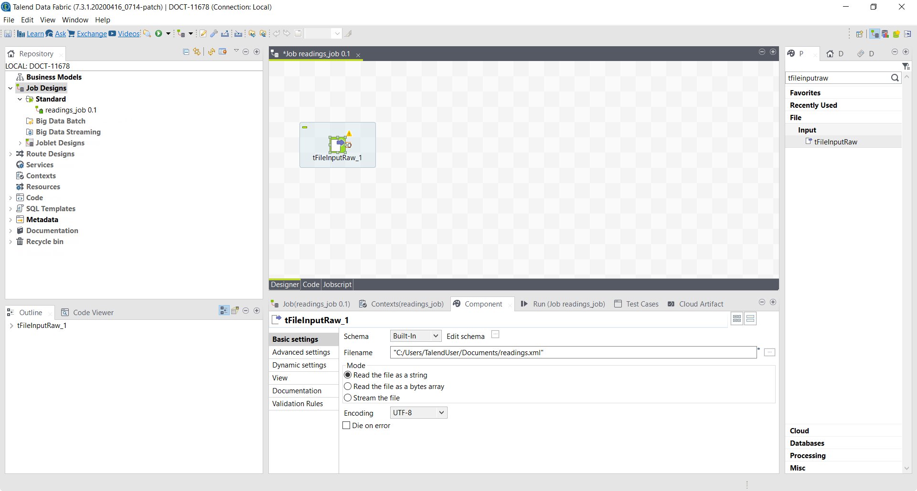Collapse all items in Repository panel
This screenshot has width=917, height=491.
pos(186,51)
